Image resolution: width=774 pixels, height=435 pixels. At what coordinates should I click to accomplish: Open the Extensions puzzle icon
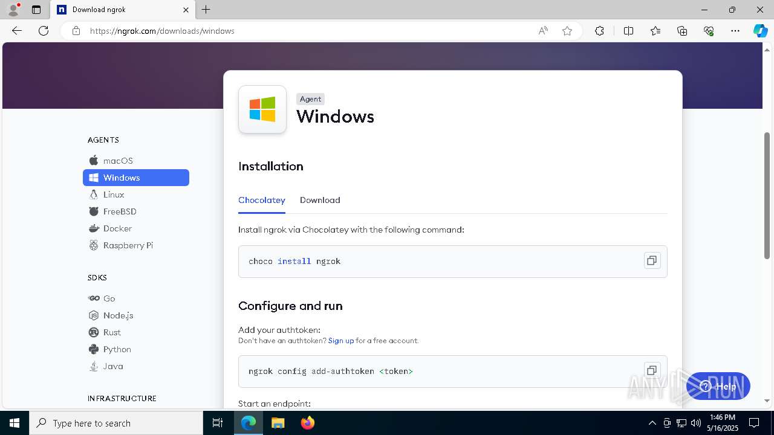pos(599,31)
